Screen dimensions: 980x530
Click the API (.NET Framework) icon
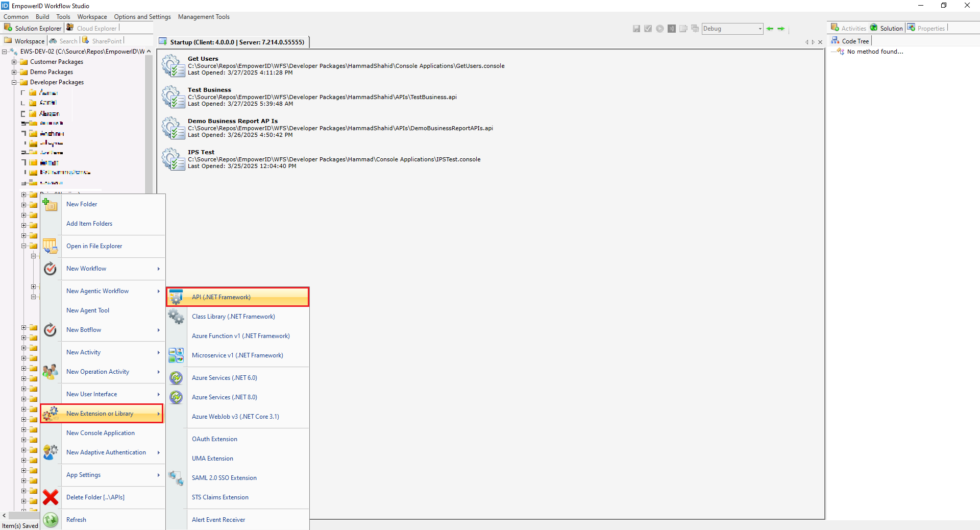(176, 297)
